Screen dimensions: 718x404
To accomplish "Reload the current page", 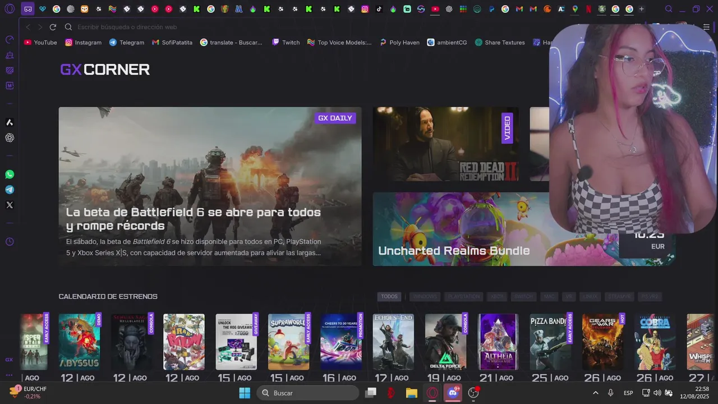I will (x=53, y=27).
